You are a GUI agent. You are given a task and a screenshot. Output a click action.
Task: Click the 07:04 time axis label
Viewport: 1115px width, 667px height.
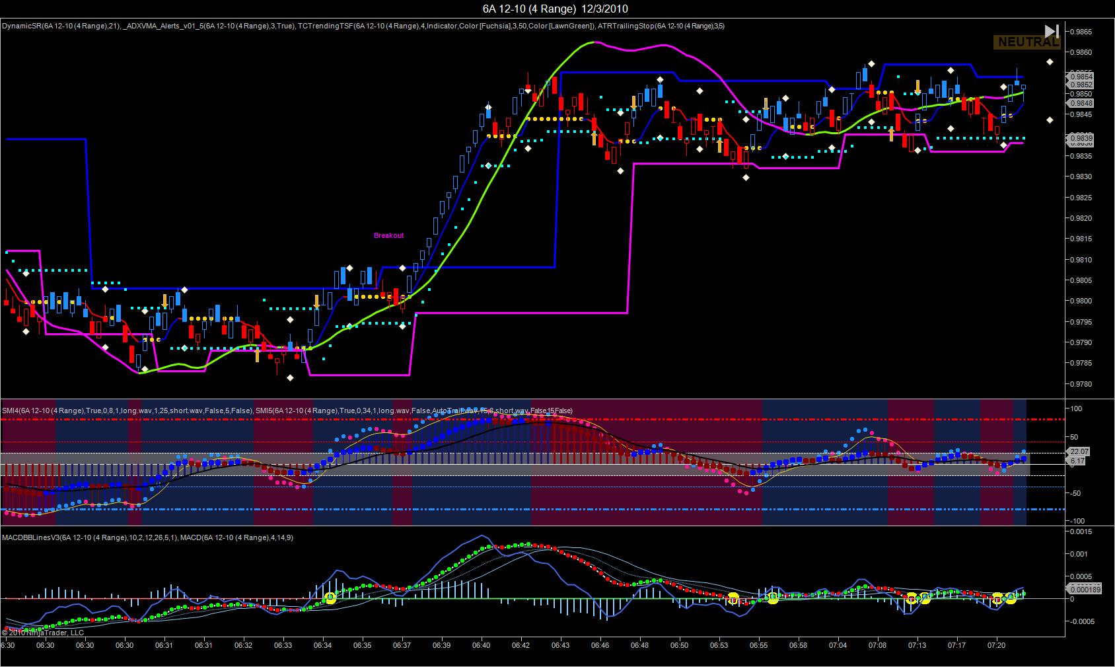[838, 645]
